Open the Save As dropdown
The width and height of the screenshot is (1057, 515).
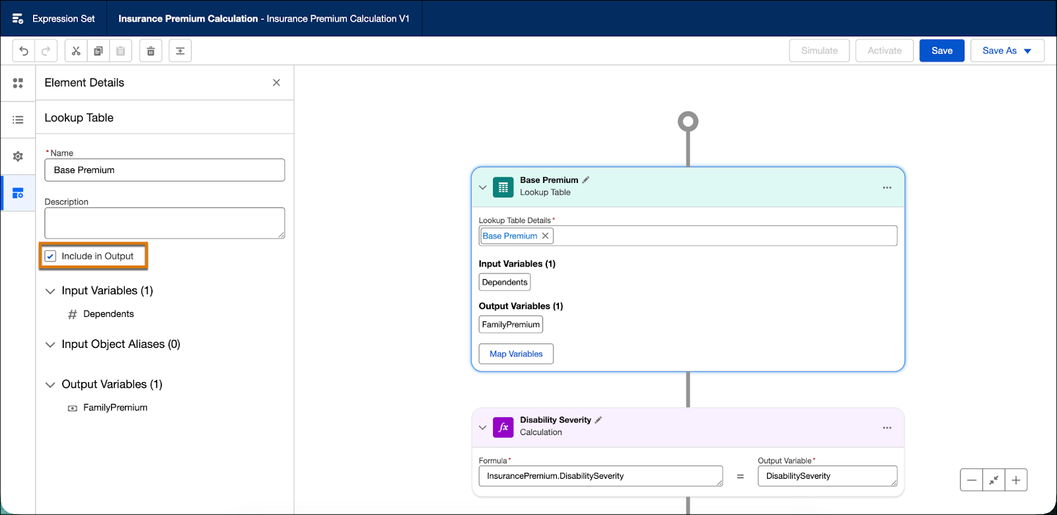1007,51
